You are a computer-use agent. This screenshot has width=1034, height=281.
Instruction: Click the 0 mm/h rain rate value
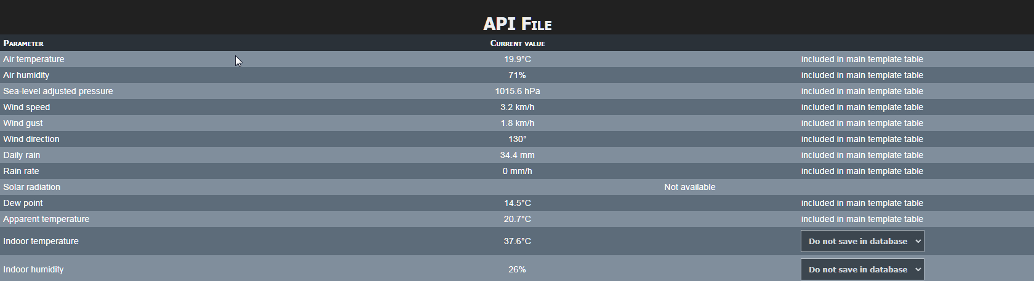tap(517, 171)
